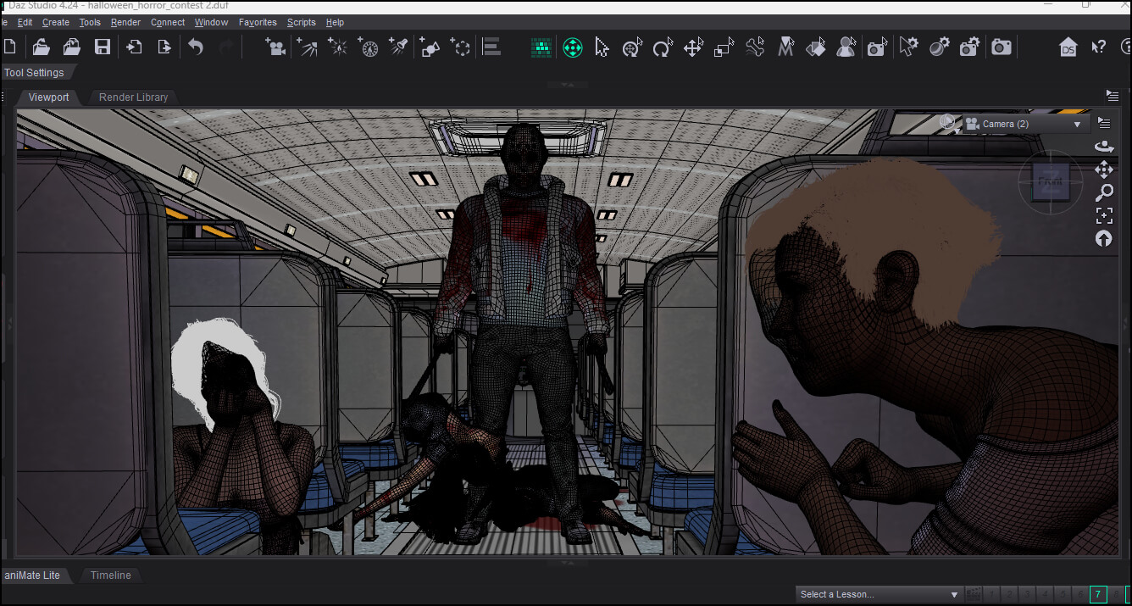Open the Connect menu
This screenshot has height=606, width=1132.
tap(168, 22)
